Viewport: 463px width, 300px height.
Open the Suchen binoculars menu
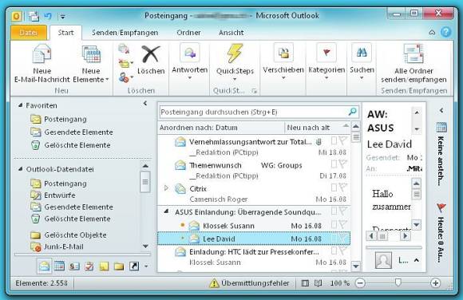point(362,61)
